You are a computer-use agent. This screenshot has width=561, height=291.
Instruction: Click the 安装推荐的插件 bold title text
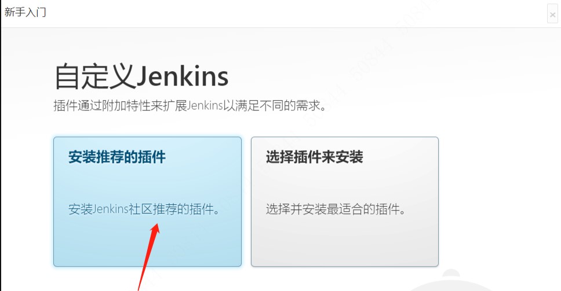pos(116,157)
